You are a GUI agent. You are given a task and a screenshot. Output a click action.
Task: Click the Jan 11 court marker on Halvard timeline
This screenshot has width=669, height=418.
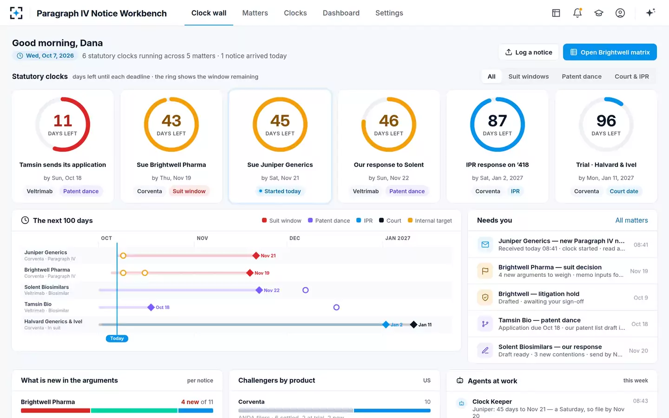(x=413, y=325)
